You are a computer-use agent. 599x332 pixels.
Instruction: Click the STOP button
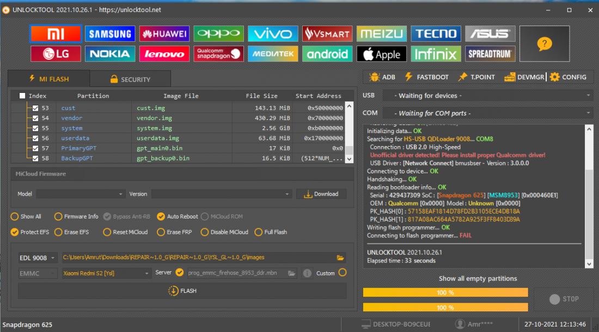pyautogui.click(x=564, y=299)
